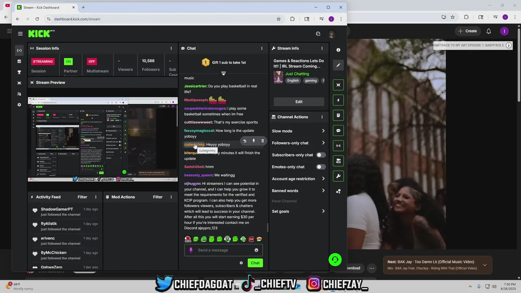
Task: Pin the hovered chat message
Action: 254,141
